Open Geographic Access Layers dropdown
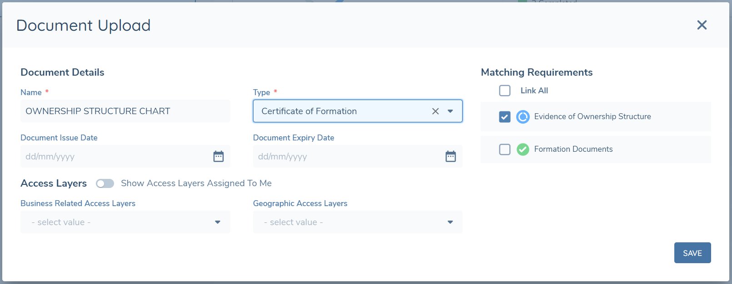The width and height of the screenshot is (732, 284). [x=358, y=222]
